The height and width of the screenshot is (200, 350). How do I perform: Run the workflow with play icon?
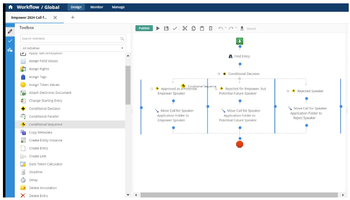coord(158,28)
